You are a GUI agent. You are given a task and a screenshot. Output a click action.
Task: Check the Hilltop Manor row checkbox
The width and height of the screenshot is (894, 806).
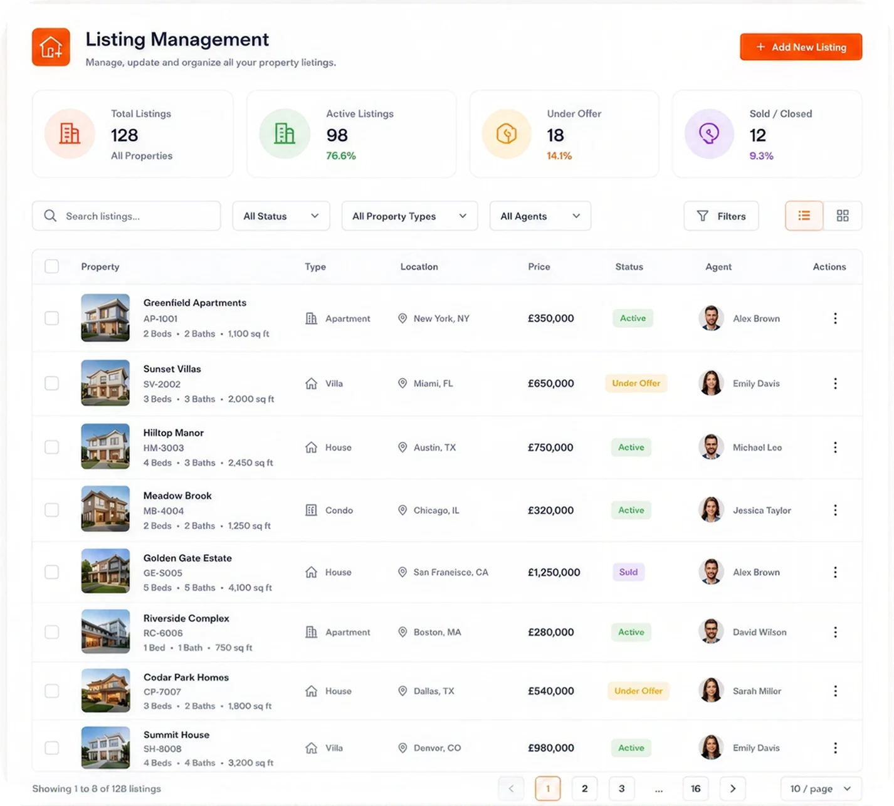tap(52, 447)
